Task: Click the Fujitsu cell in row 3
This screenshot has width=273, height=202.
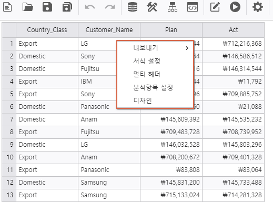Action: click(97, 69)
